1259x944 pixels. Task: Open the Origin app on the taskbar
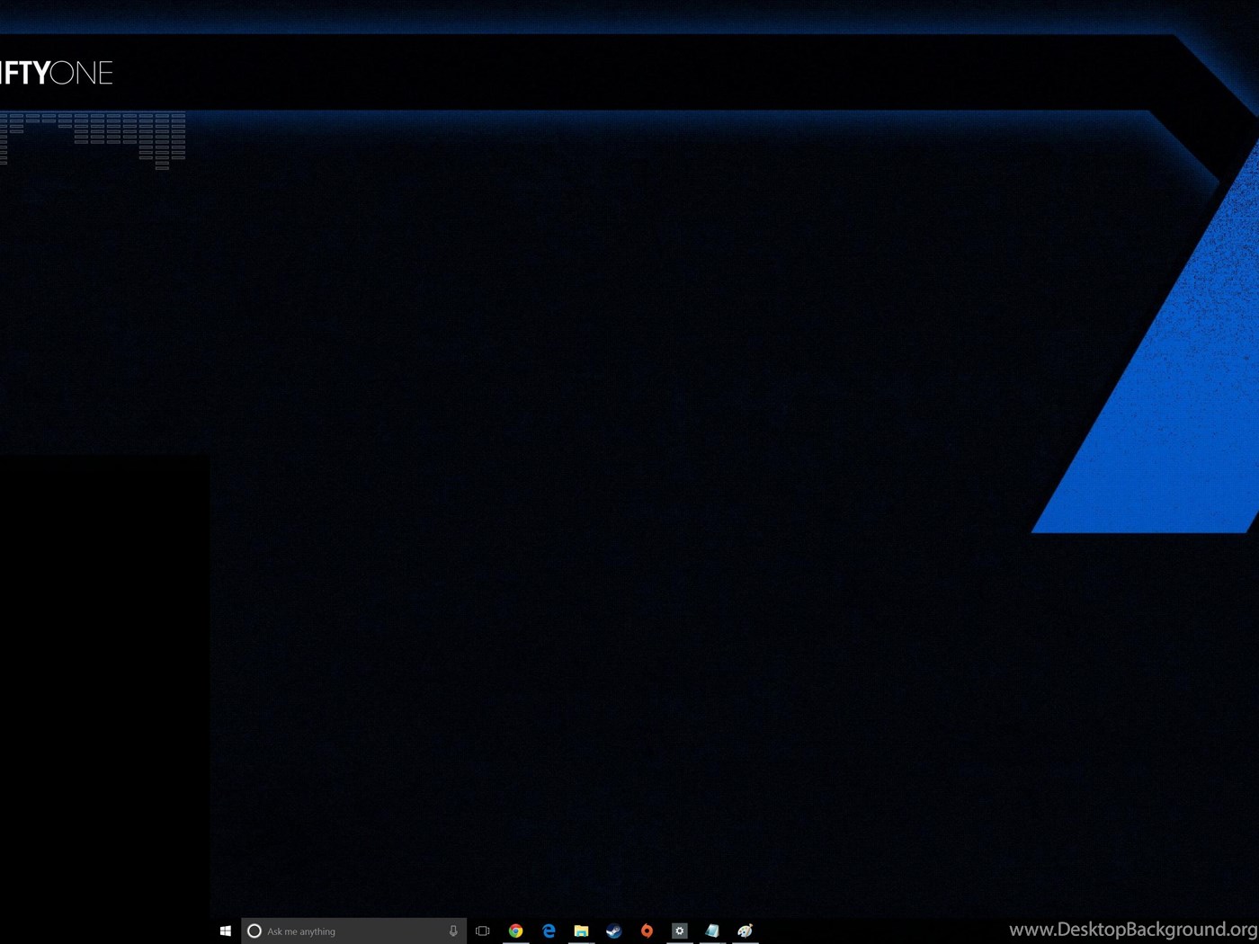[647, 931]
